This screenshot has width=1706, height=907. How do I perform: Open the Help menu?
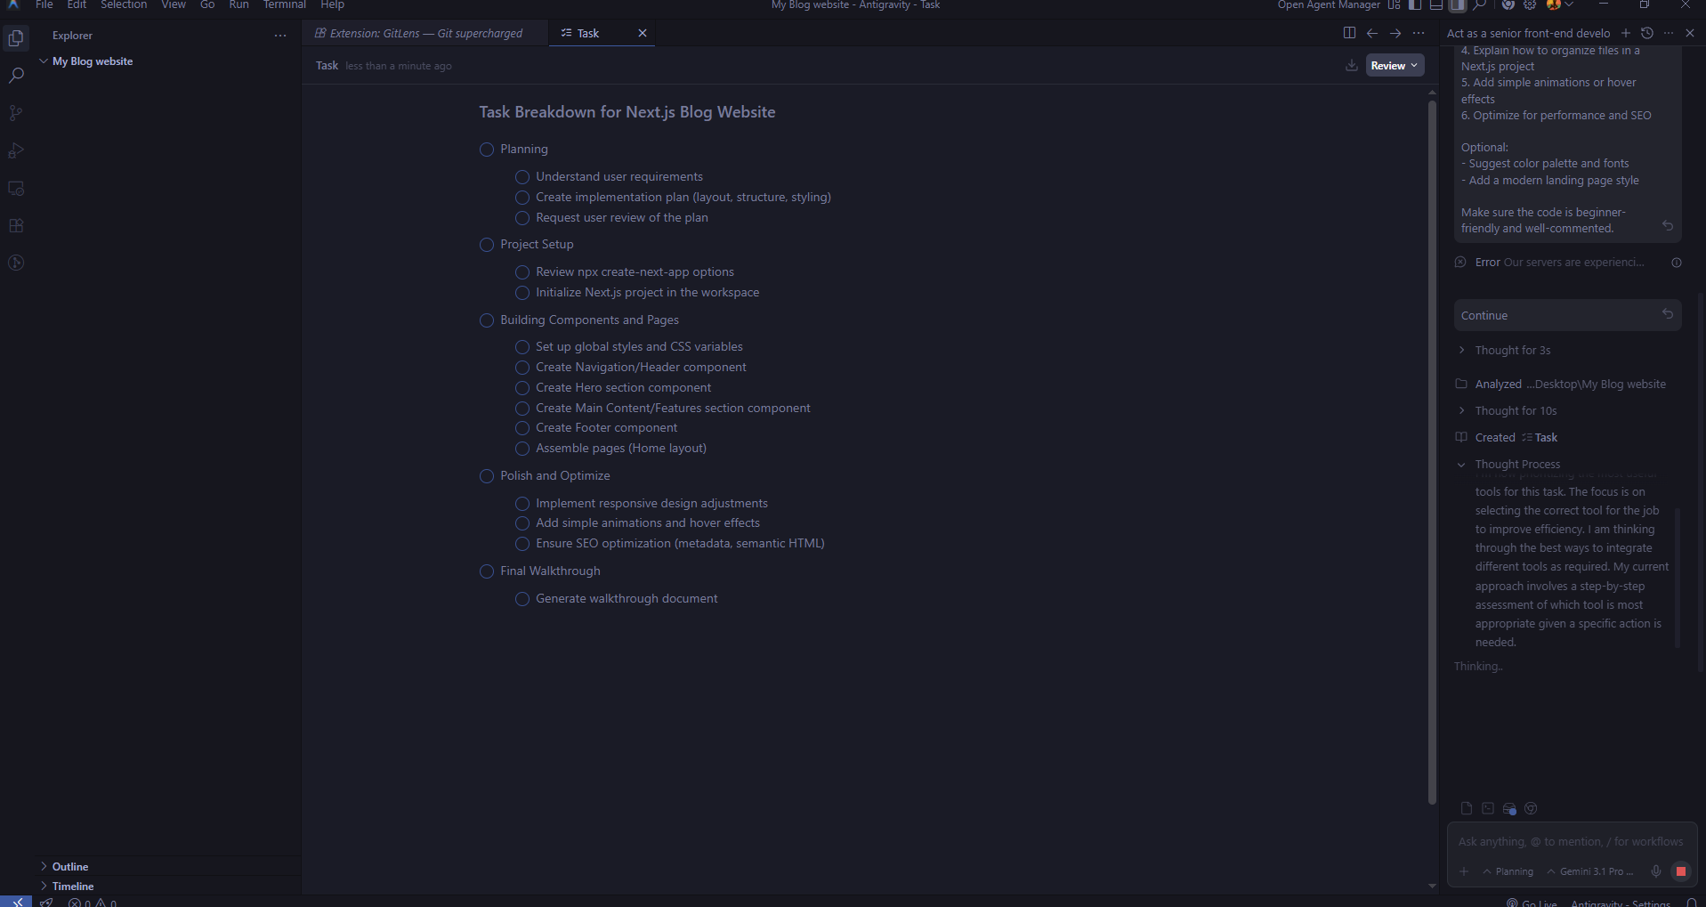pyautogui.click(x=332, y=5)
